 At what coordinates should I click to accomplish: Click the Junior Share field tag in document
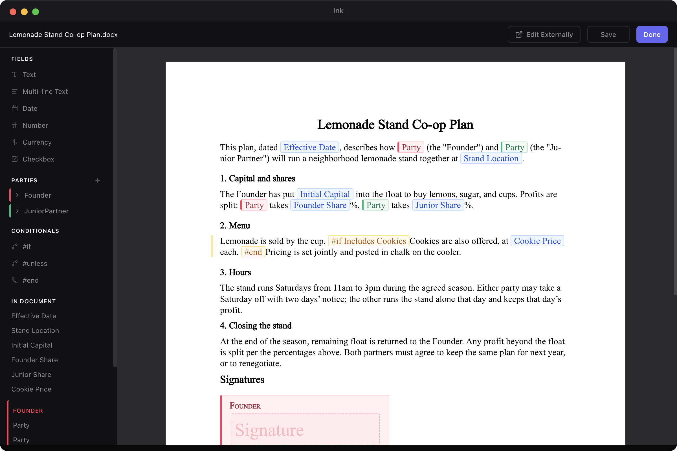coord(438,205)
